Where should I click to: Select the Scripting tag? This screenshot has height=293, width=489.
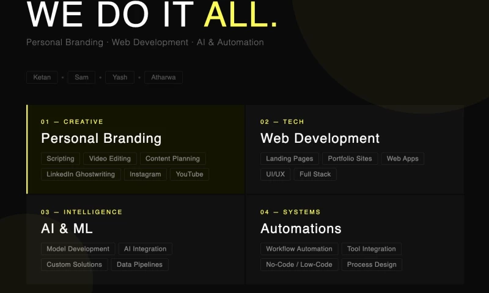(x=61, y=159)
